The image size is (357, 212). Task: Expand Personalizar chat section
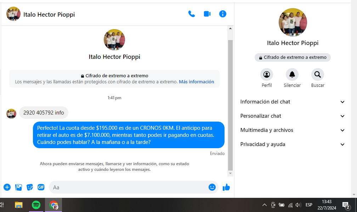pos(293,116)
